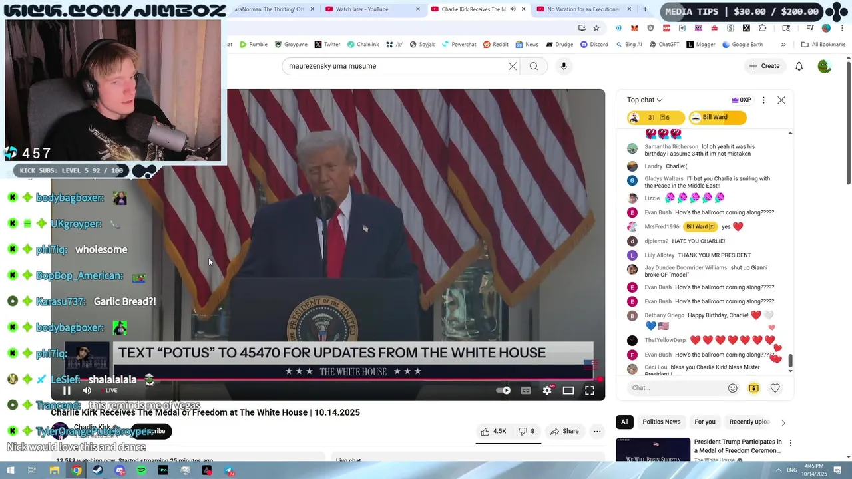Open the Twitter bookmark
852x479 pixels.
pos(327,45)
